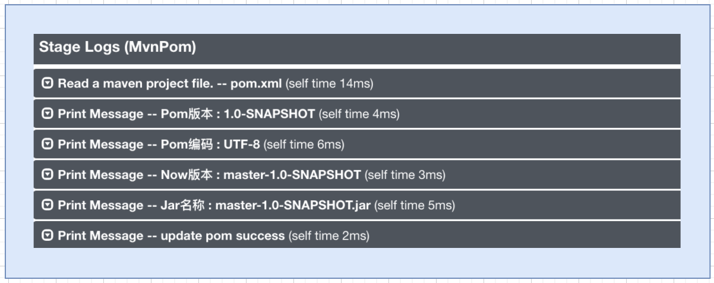The image size is (714, 283).
Task: Open the 'update pom success' log entry
Action: (357, 235)
